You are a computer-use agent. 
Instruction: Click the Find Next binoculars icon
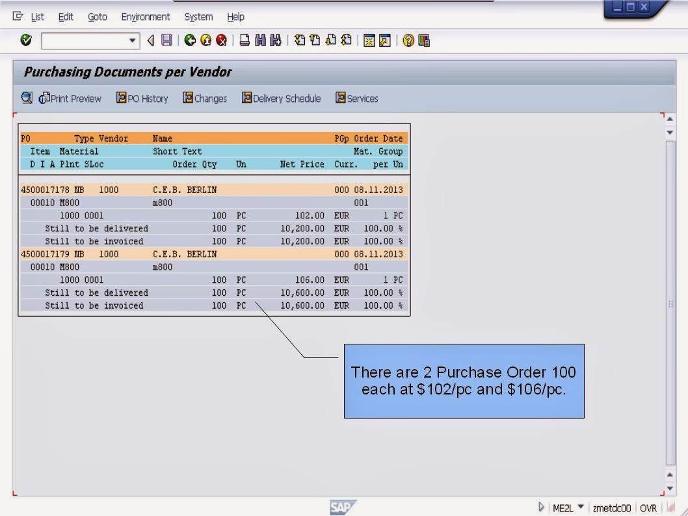(276, 40)
